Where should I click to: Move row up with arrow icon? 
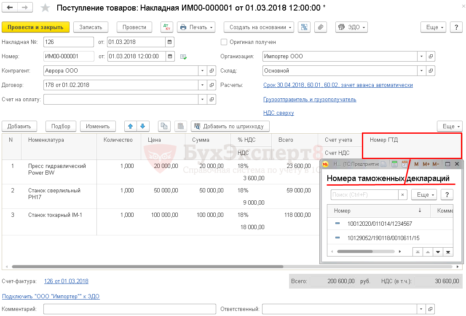(131, 126)
